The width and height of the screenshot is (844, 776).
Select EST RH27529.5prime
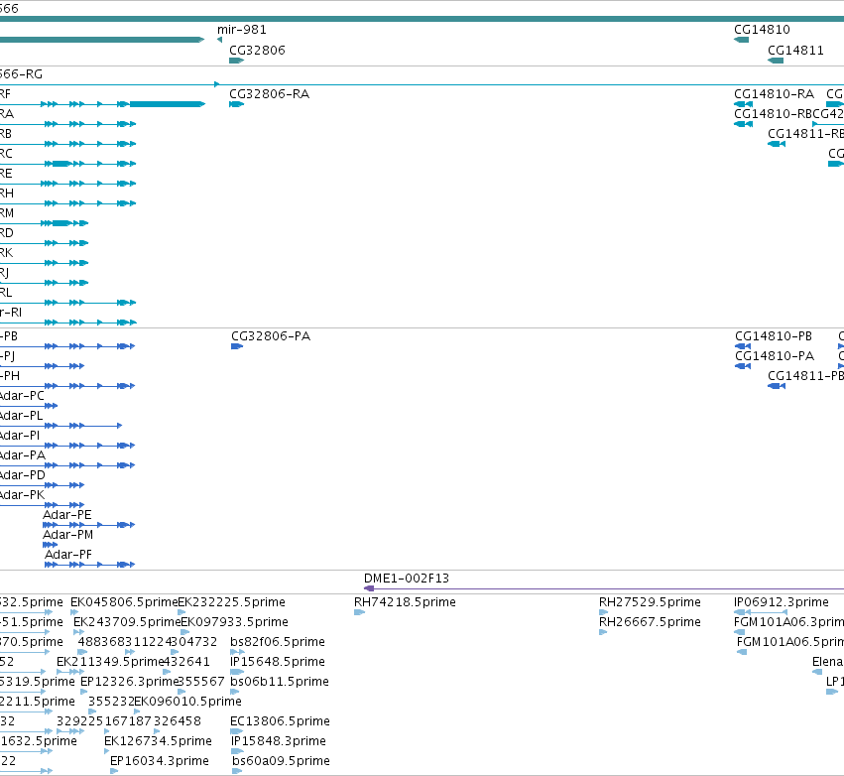pos(650,602)
